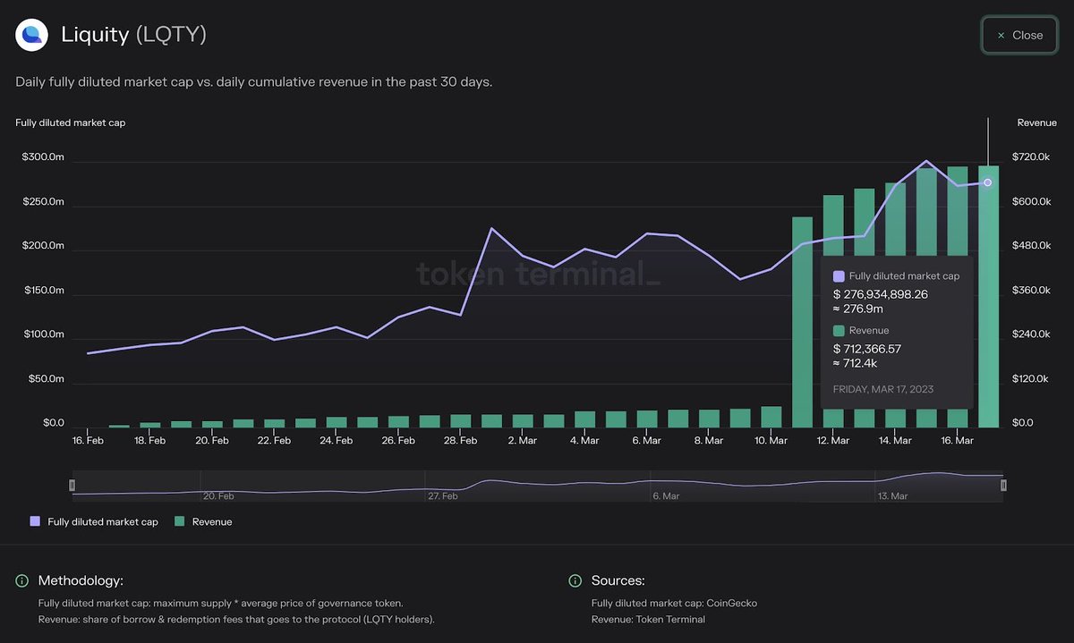Click the $360.0k revenue axis value
The image size is (1074, 643).
point(1030,291)
